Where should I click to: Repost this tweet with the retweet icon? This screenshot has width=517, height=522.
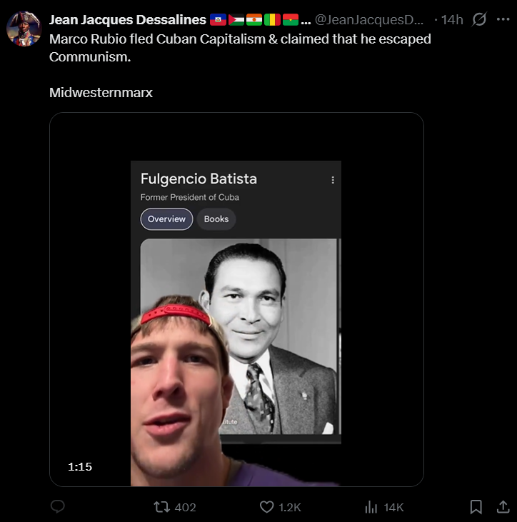pyautogui.click(x=162, y=507)
